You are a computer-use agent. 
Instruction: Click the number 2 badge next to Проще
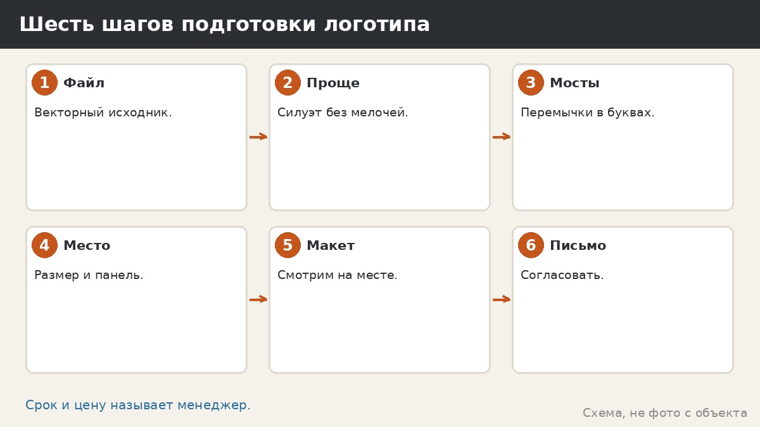click(288, 83)
